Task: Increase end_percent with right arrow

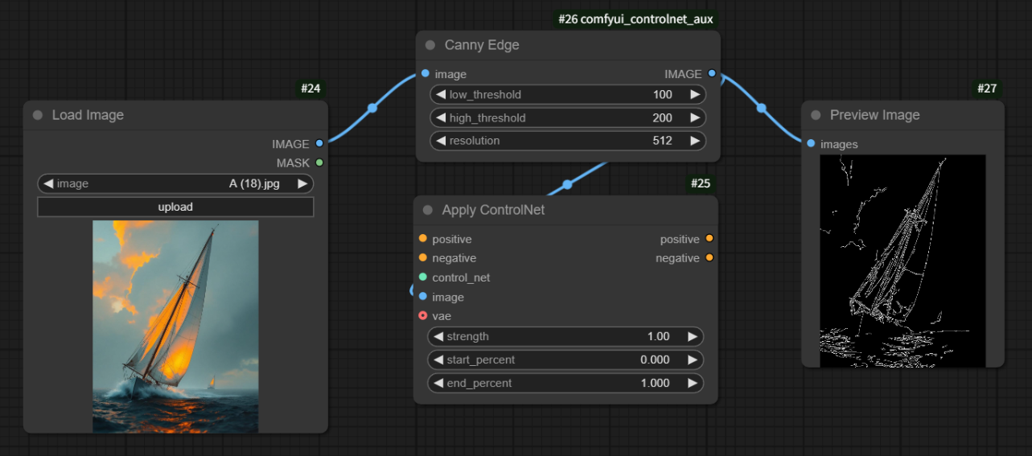Action: point(692,383)
